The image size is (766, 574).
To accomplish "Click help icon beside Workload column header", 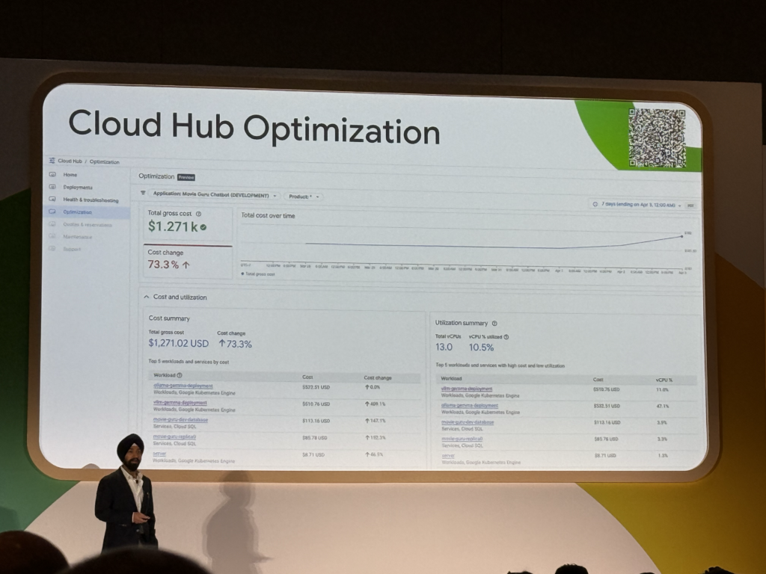I will click(180, 375).
